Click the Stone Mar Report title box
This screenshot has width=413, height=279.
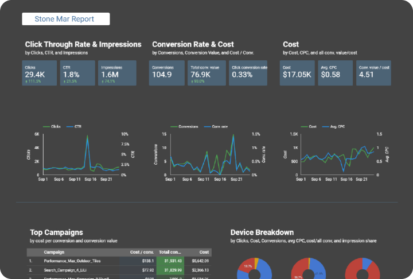[x=66, y=19]
